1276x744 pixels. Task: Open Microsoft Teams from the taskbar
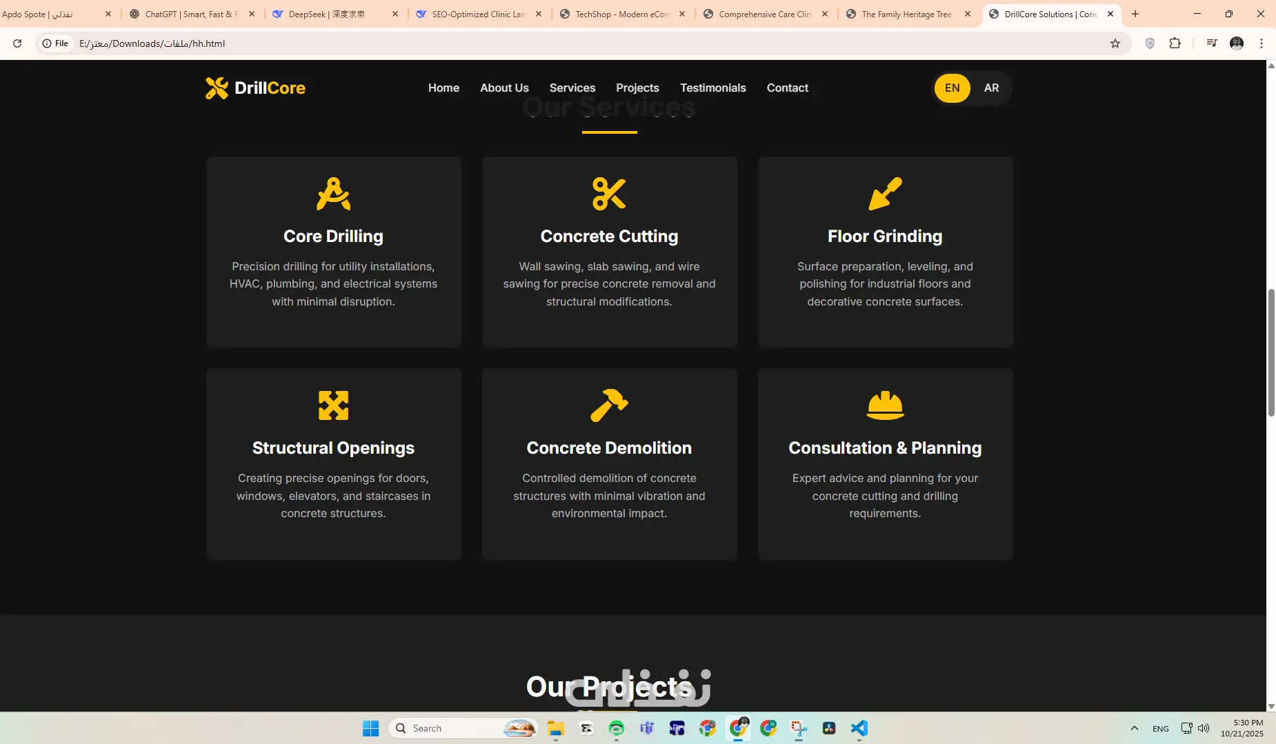point(647,728)
